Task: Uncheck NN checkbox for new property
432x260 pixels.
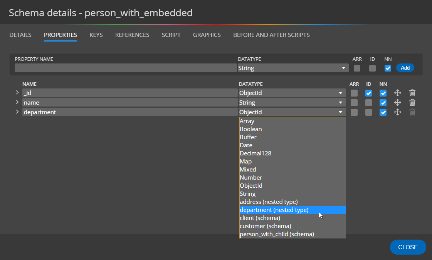Action: (x=388, y=68)
